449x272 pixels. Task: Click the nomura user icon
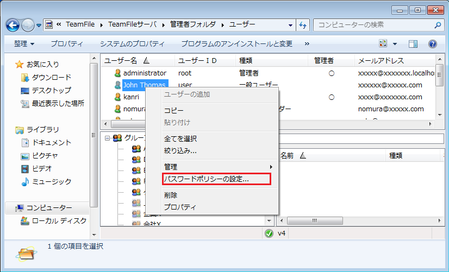117,109
